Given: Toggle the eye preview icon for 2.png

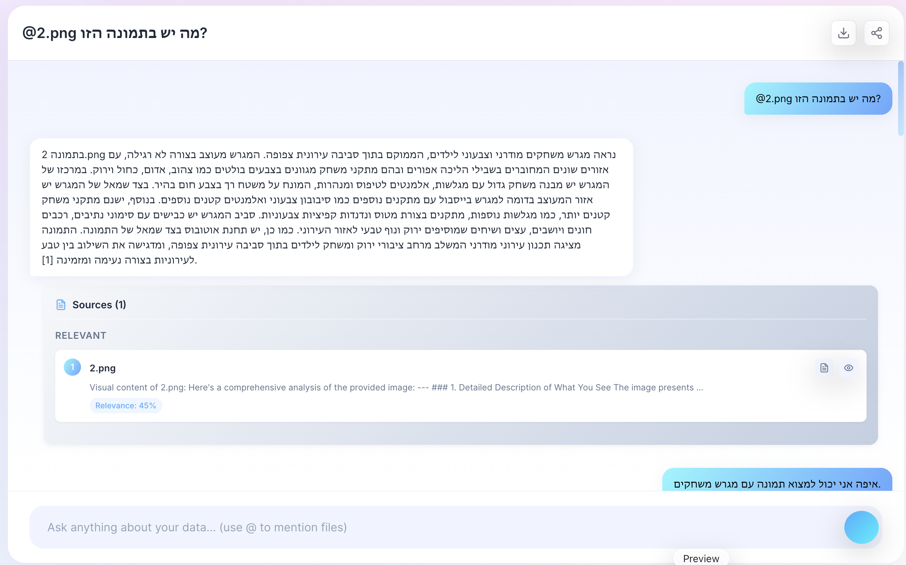Looking at the screenshot, I should [849, 368].
